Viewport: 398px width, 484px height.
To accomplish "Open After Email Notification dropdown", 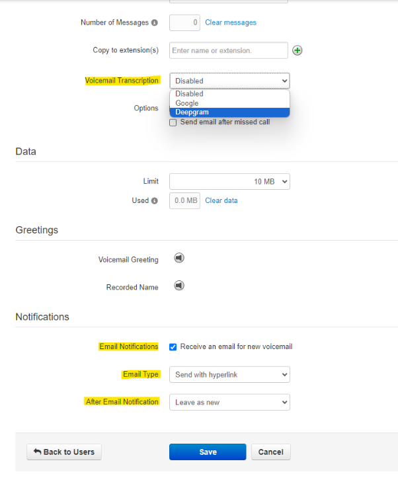I will click(x=229, y=402).
